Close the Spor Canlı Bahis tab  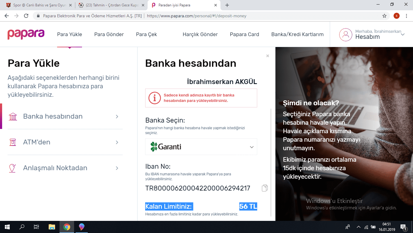(70, 5)
